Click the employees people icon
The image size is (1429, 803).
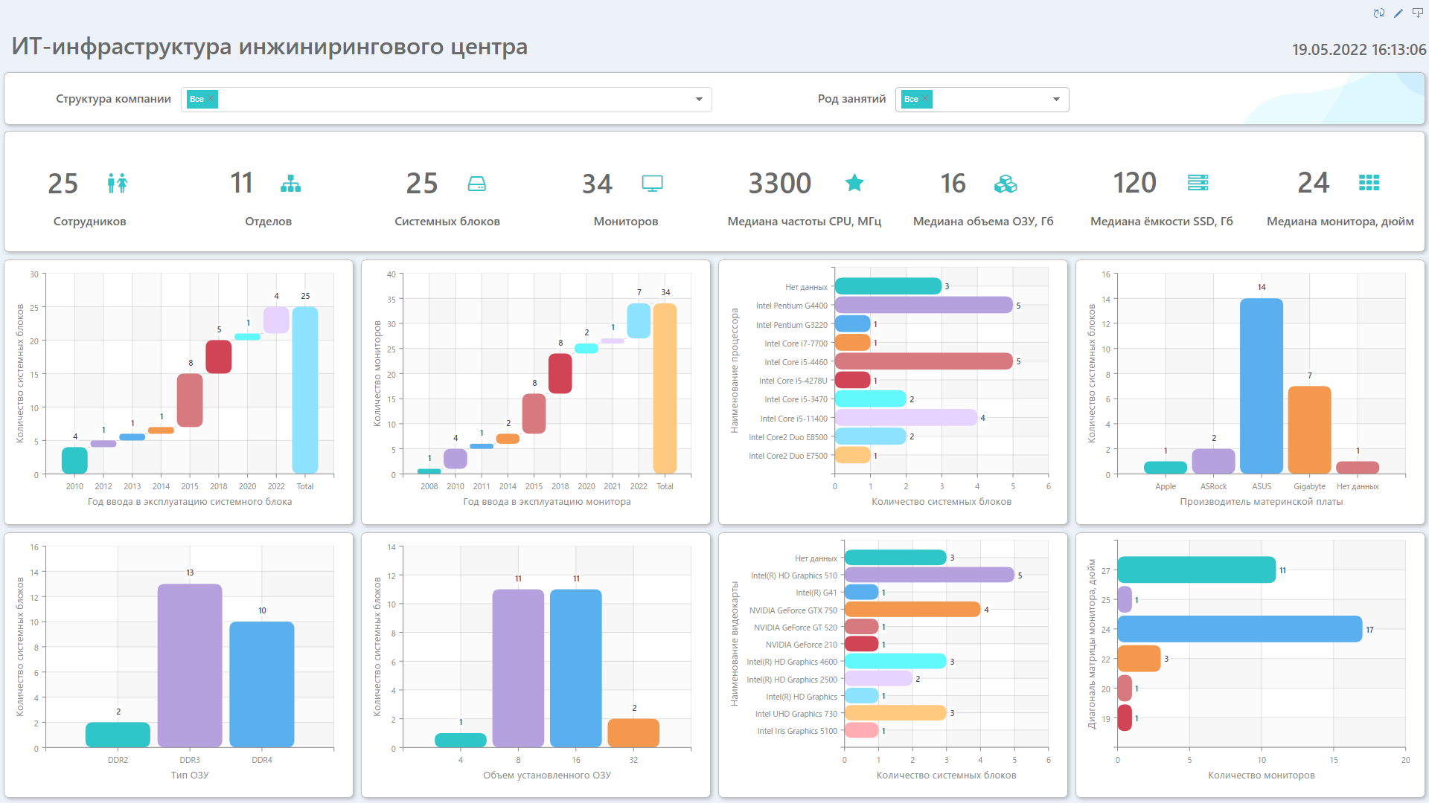(x=117, y=183)
